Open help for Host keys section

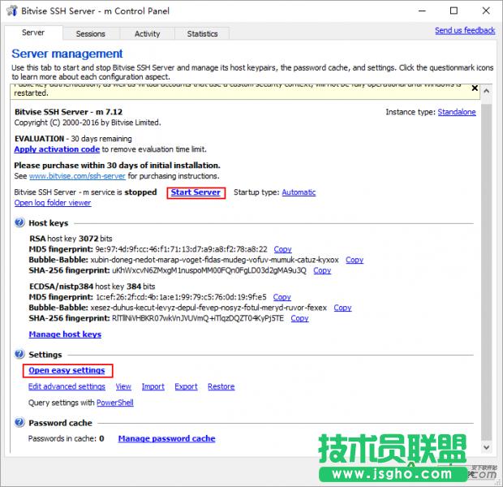[19, 222]
